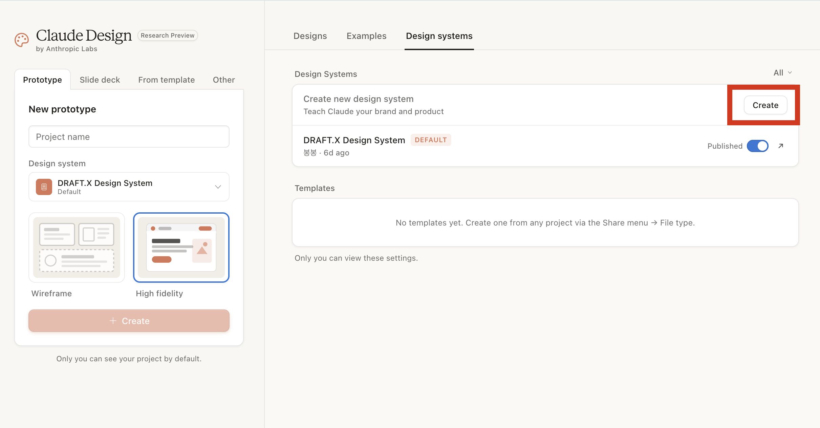This screenshot has width=820, height=428.
Task: Open DRAFT.X Design System via arrow icon
Action: 781,146
